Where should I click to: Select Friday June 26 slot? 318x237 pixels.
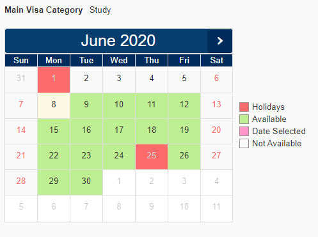point(184,157)
